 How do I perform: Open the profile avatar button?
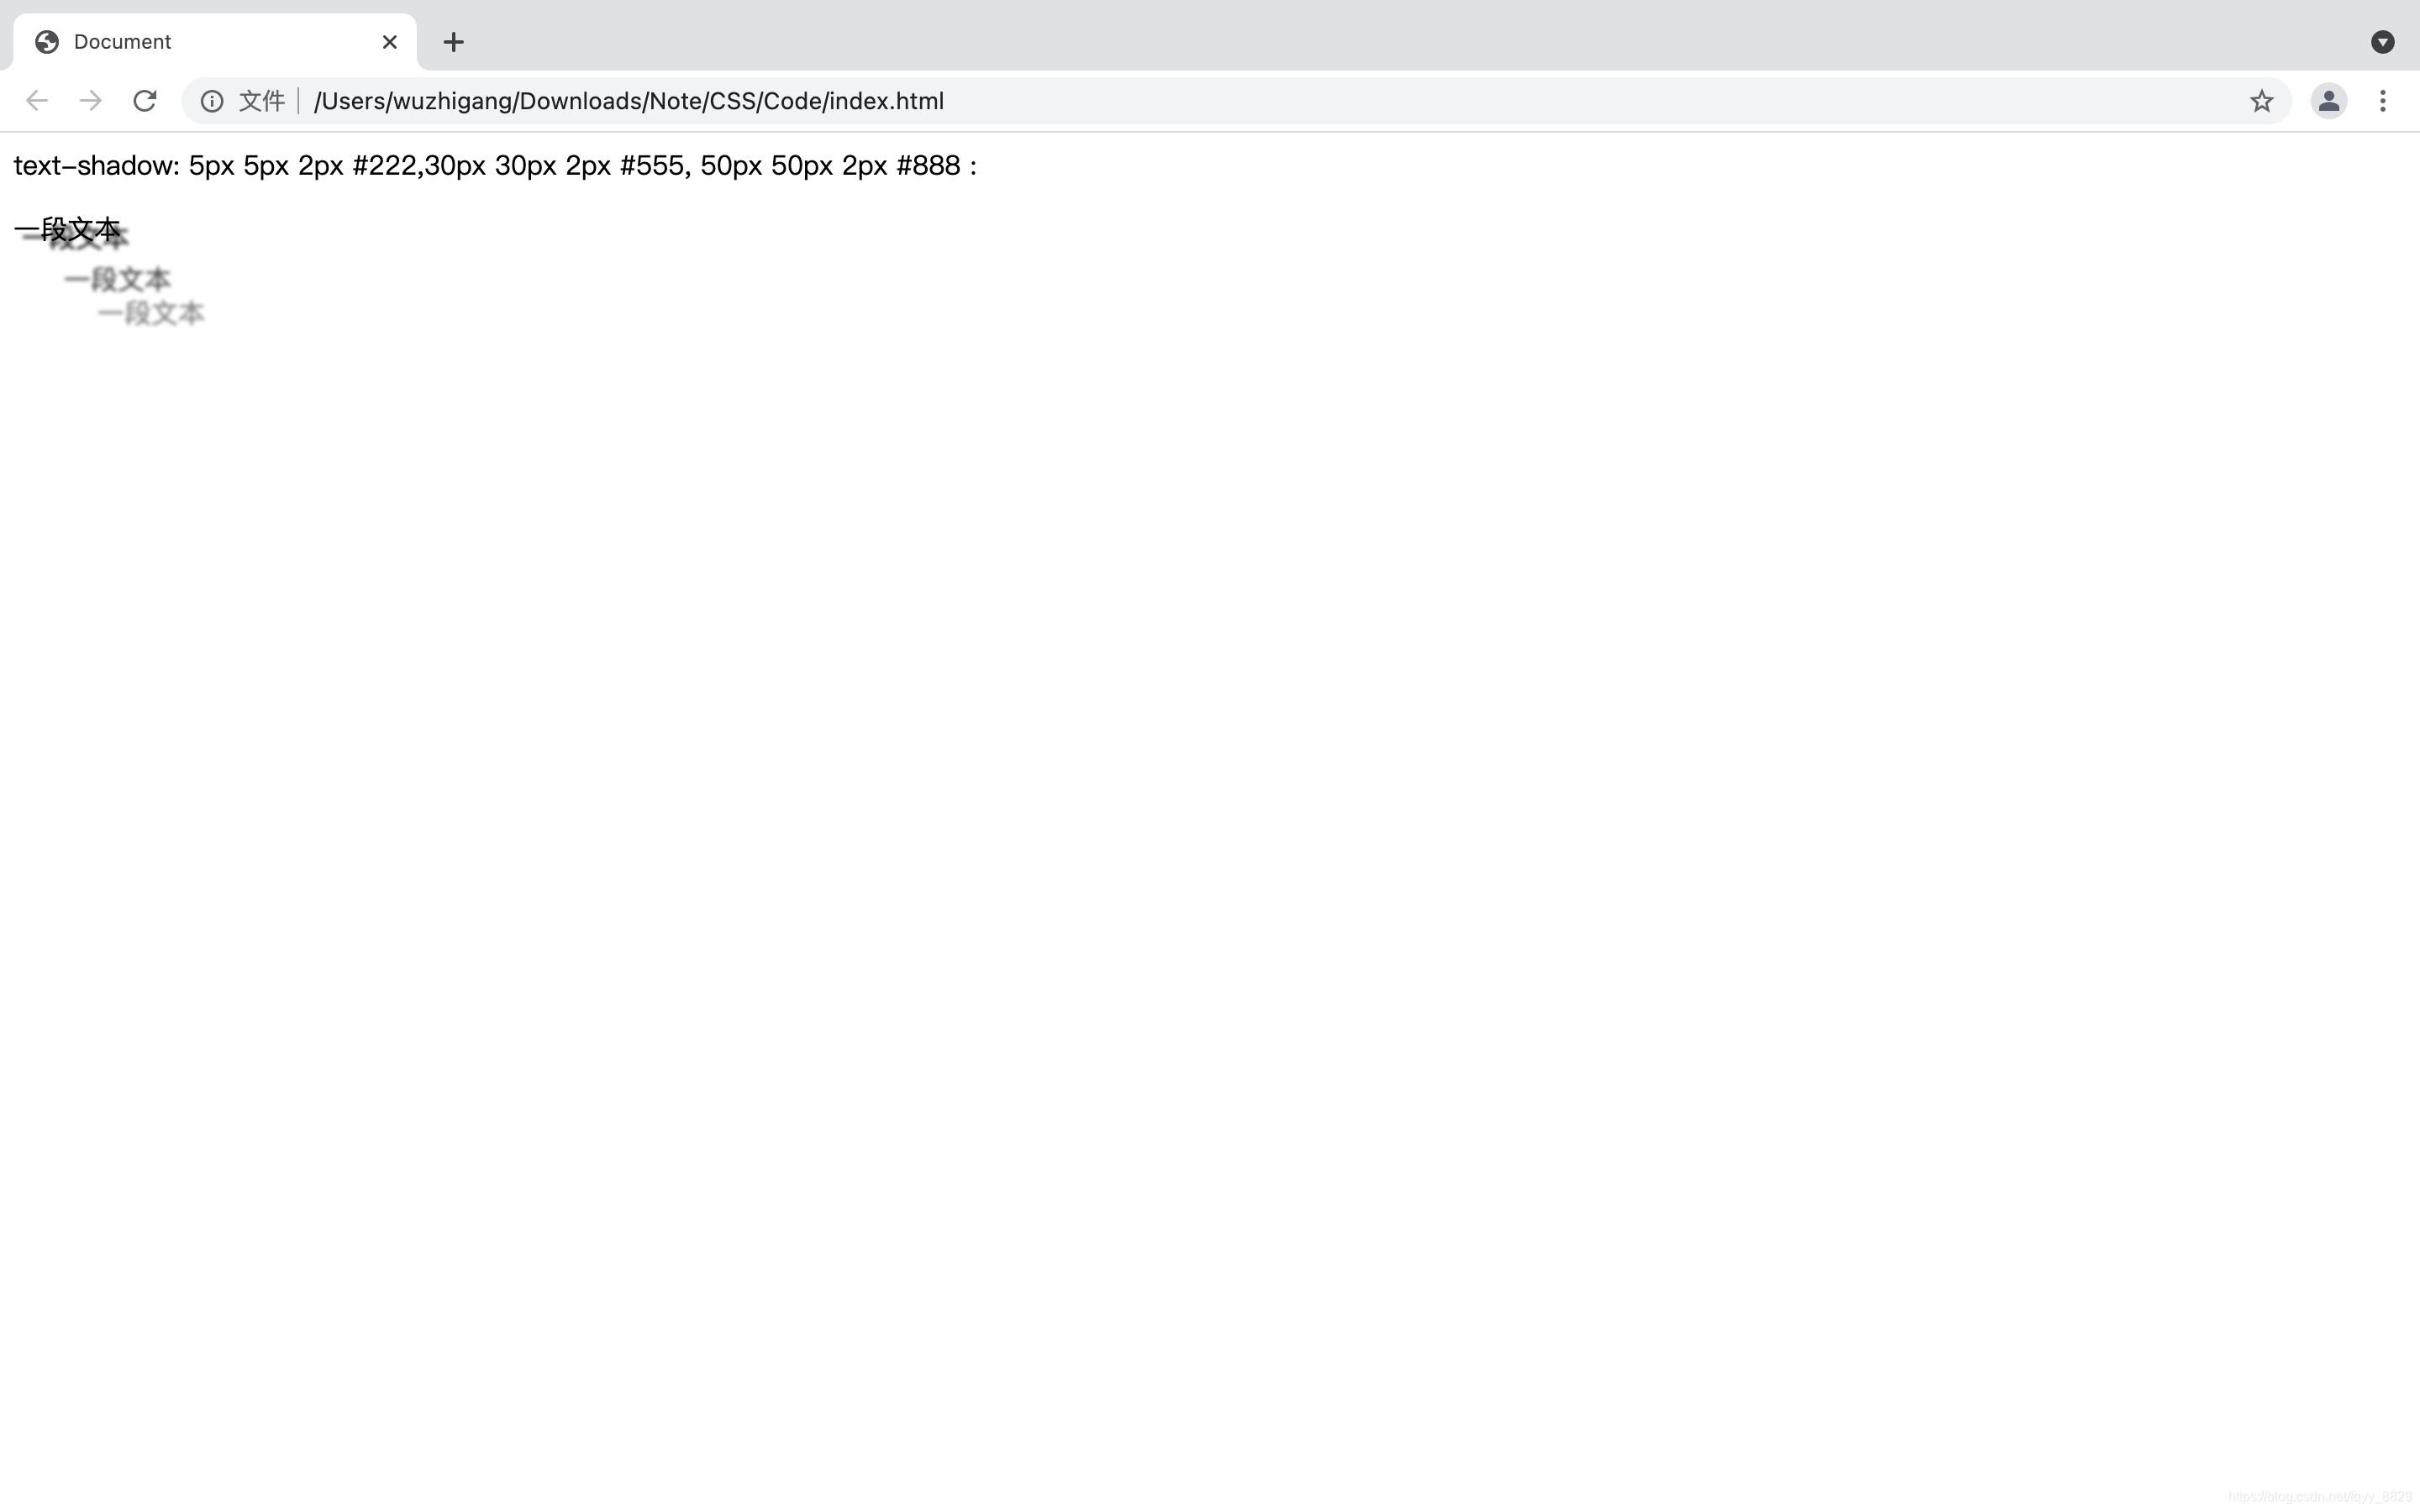tap(2328, 101)
